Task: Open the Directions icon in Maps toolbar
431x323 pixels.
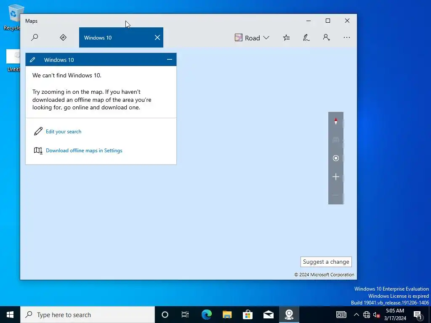Action: coord(63,37)
